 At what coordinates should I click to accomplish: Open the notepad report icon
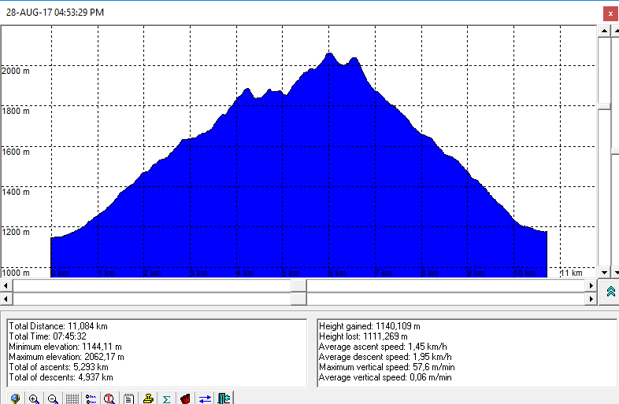[128, 398]
